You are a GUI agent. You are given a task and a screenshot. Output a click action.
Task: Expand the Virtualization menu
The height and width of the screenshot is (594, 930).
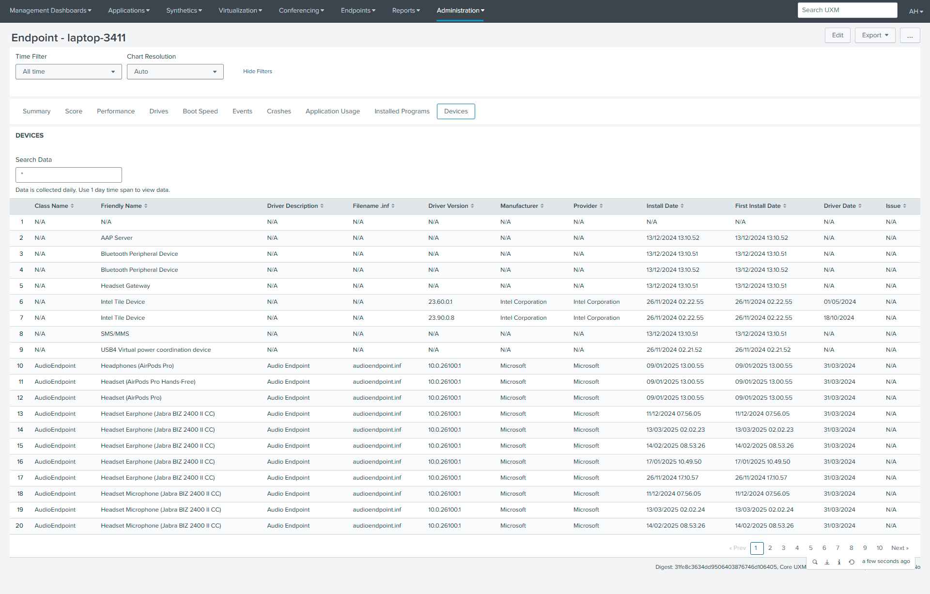[240, 11]
